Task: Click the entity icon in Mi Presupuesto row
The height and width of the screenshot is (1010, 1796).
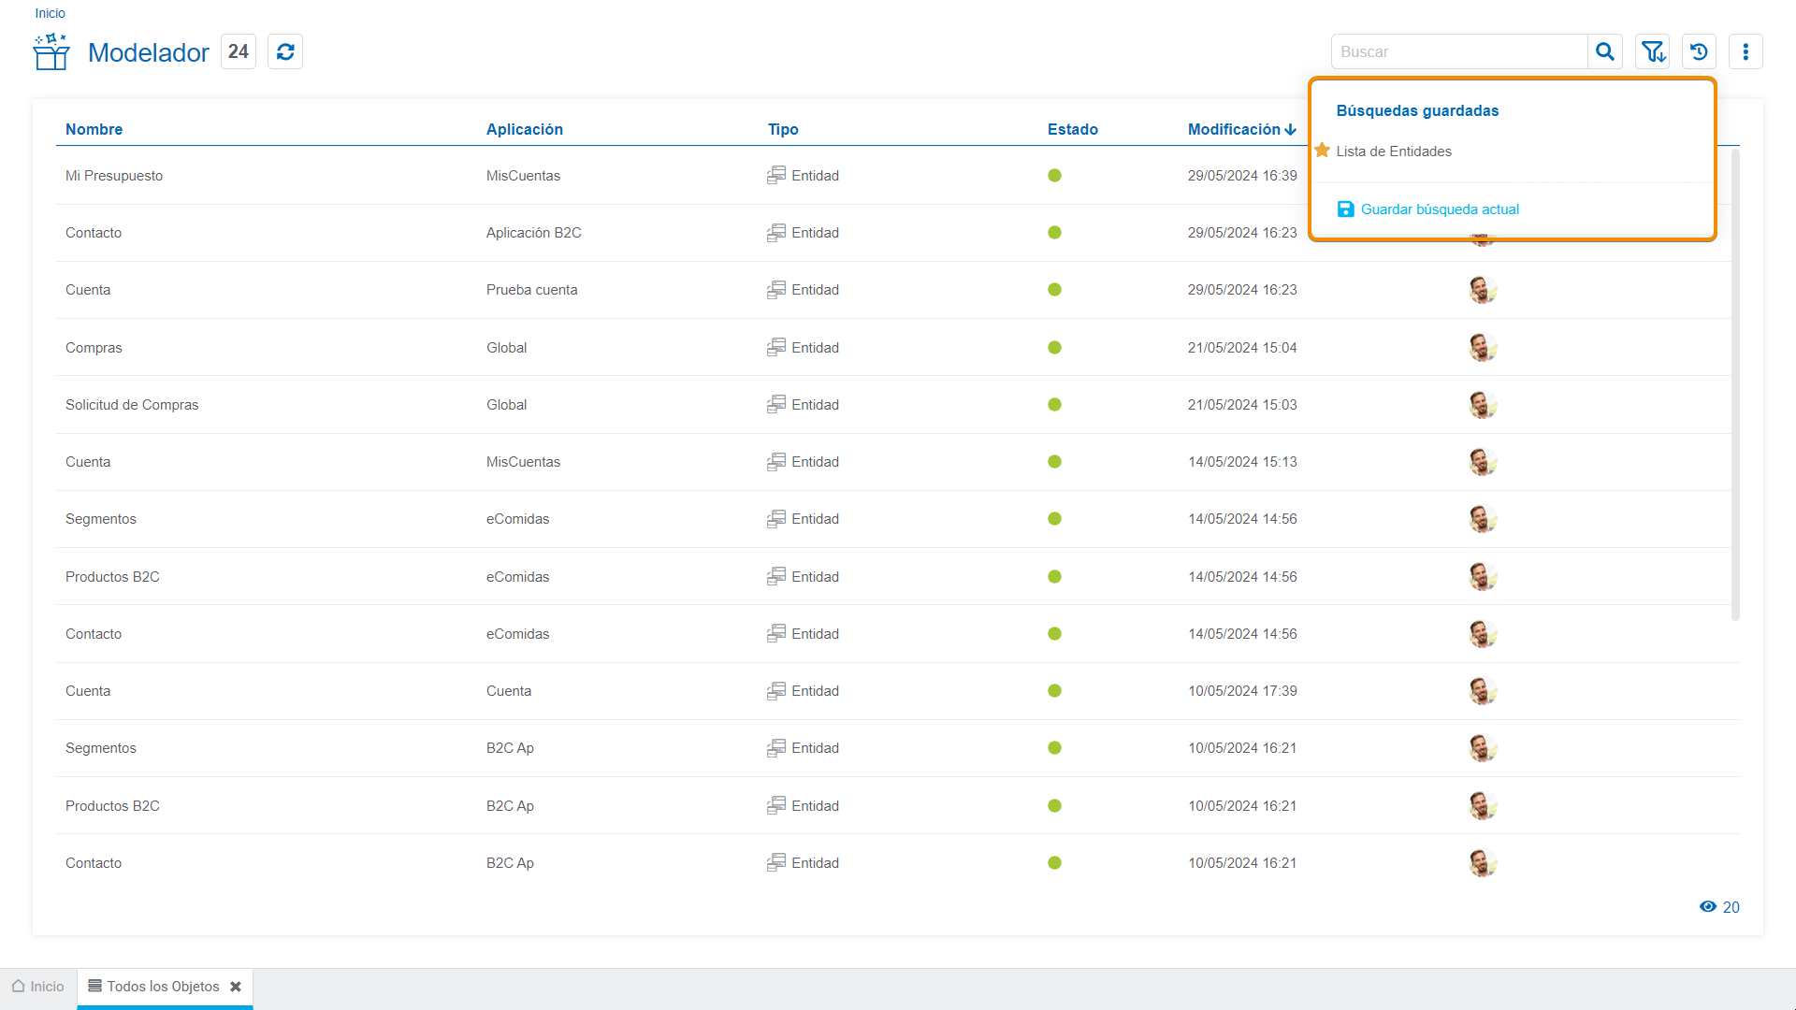Action: [776, 175]
